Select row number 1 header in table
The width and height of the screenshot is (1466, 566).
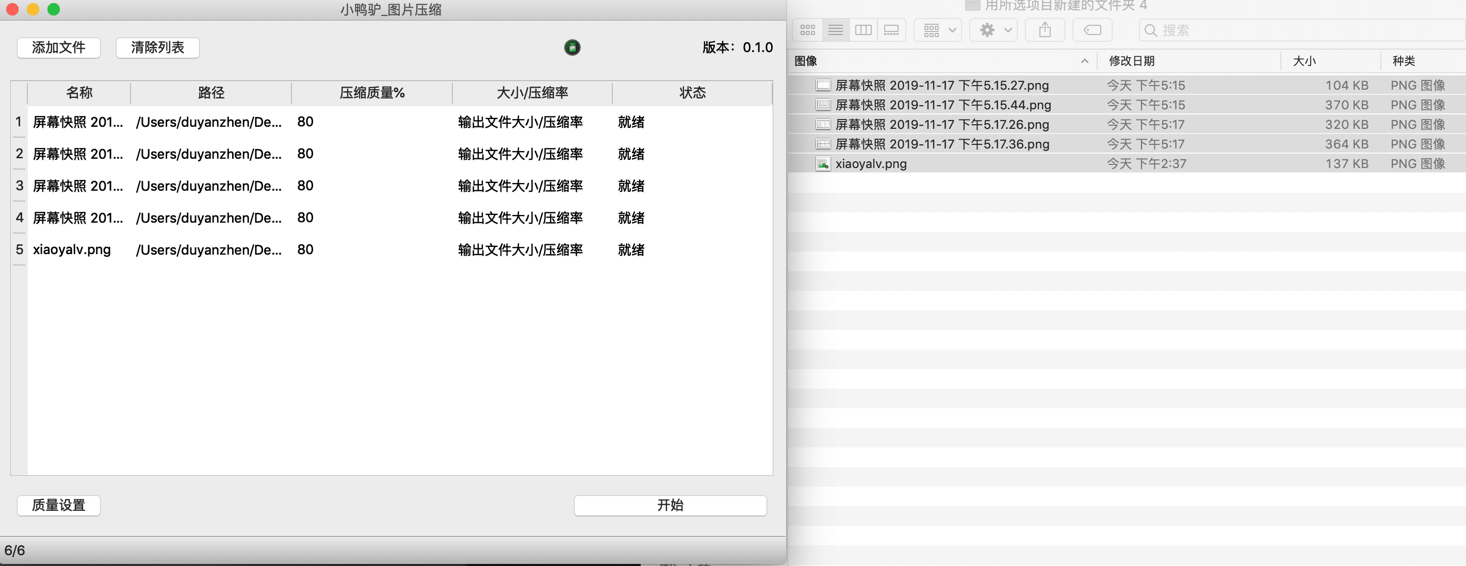[20, 122]
